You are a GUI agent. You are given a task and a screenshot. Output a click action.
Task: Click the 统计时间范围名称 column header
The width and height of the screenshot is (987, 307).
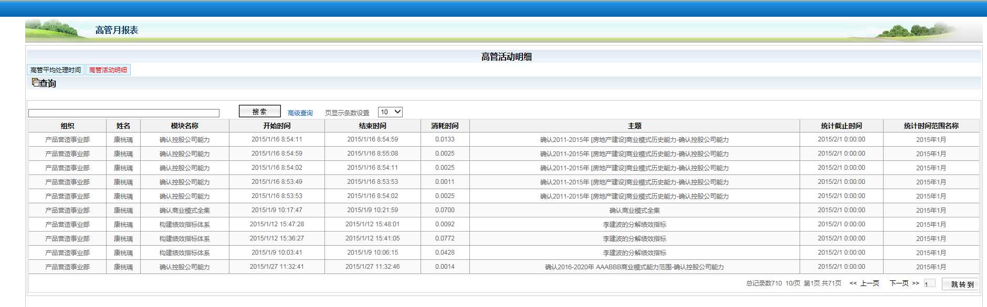pos(931,126)
